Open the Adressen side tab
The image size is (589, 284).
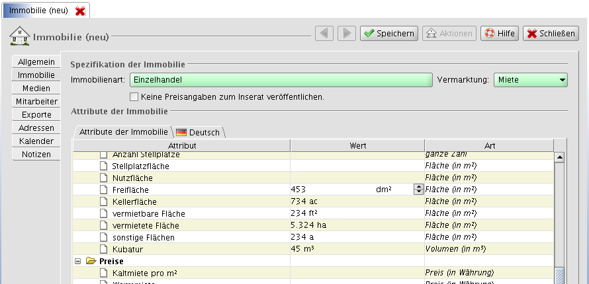point(36,127)
